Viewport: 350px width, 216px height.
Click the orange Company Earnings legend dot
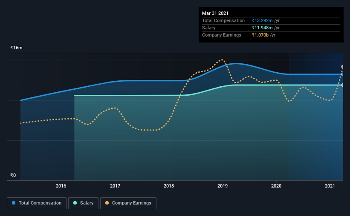coord(107,203)
